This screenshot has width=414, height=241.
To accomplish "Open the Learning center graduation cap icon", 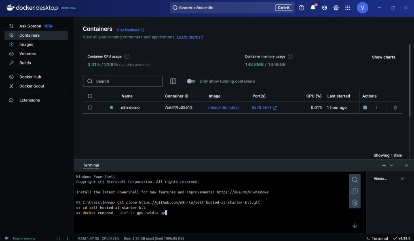I will (x=325, y=8).
